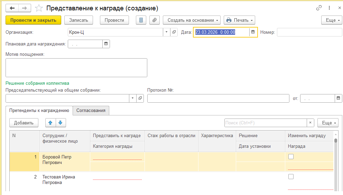Click the Провести и закрыть button
This screenshot has height=195, width=343.
(33, 20)
